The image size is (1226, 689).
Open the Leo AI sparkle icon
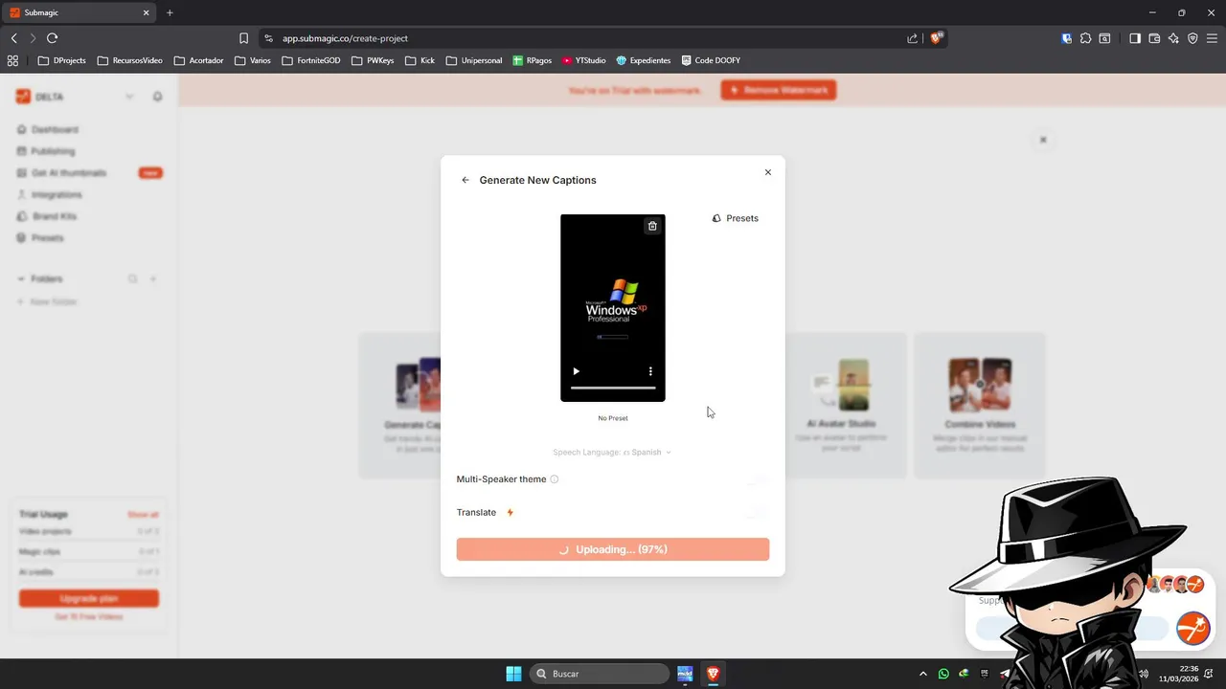click(x=1173, y=38)
